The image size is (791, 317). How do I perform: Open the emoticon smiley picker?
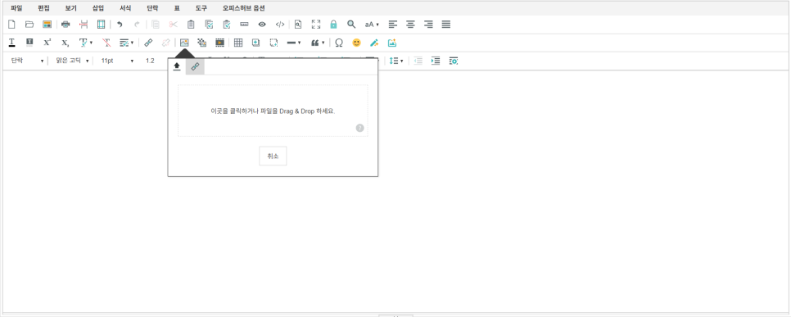tap(357, 43)
